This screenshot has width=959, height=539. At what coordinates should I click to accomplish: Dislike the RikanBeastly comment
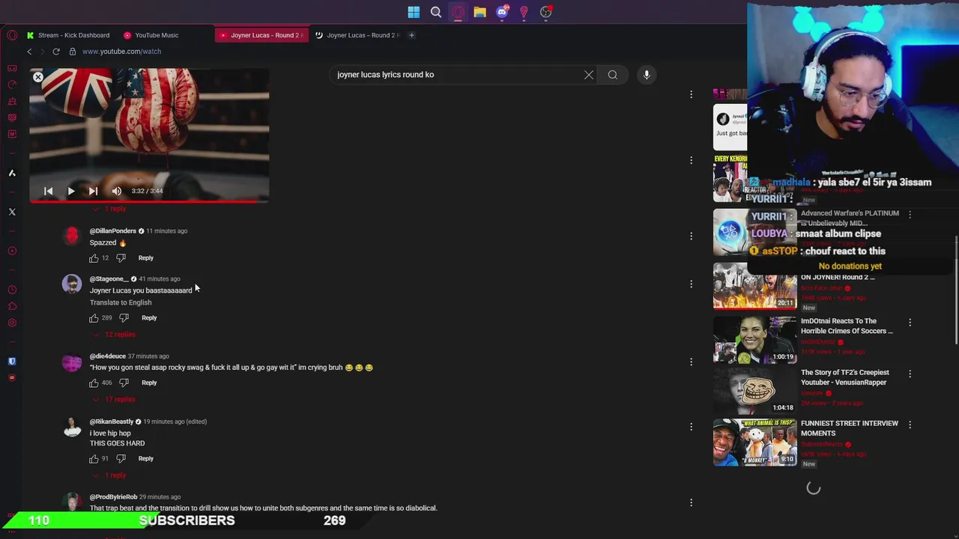(121, 459)
